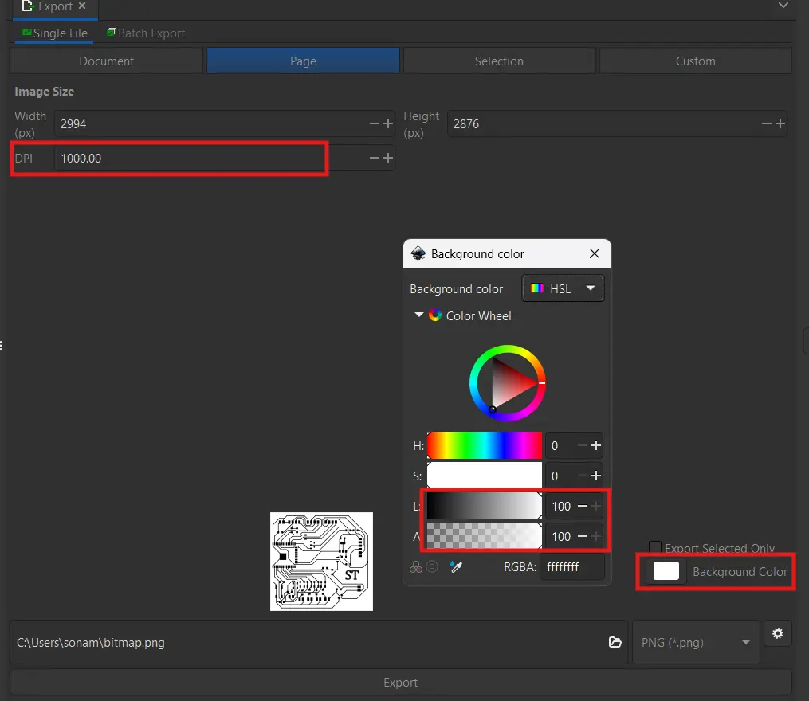Pick a color with the eyedropper
This screenshot has width=809, height=701.
pos(456,567)
